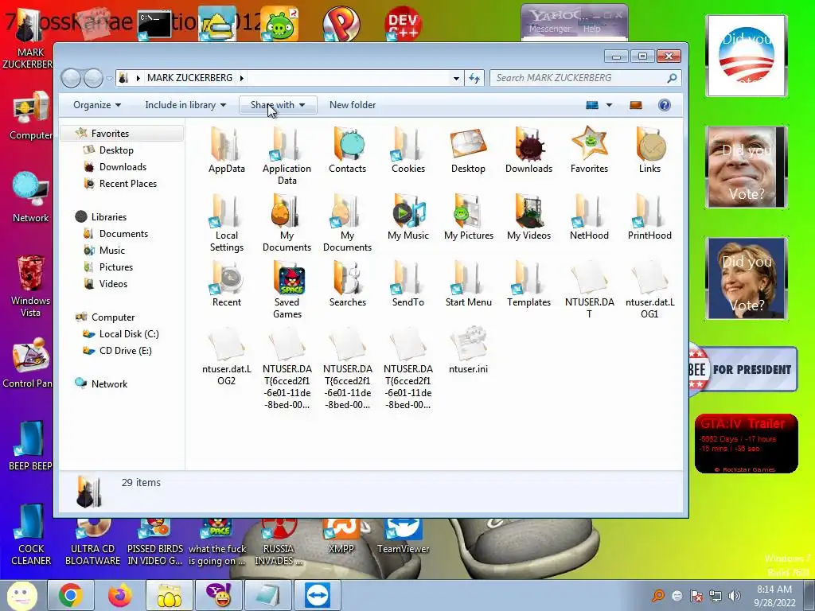Select the PrintHood folder
The image size is (815, 611).
[x=649, y=217]
